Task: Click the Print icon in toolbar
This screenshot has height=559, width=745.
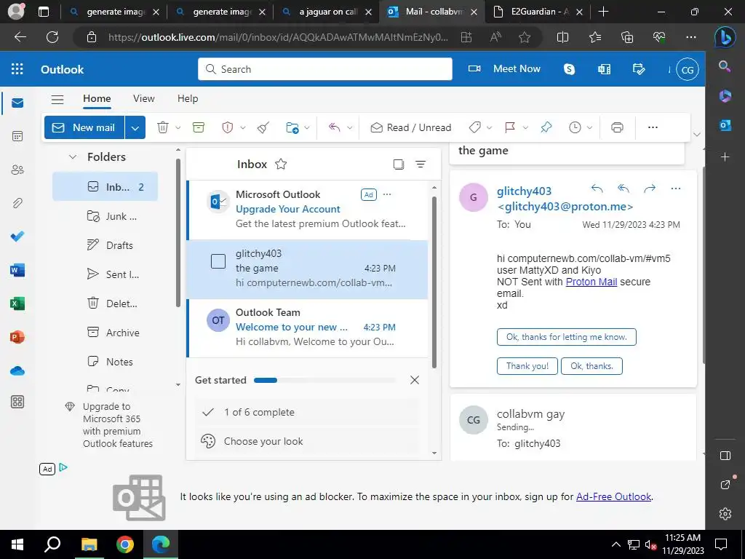Action: pos(617,127)
